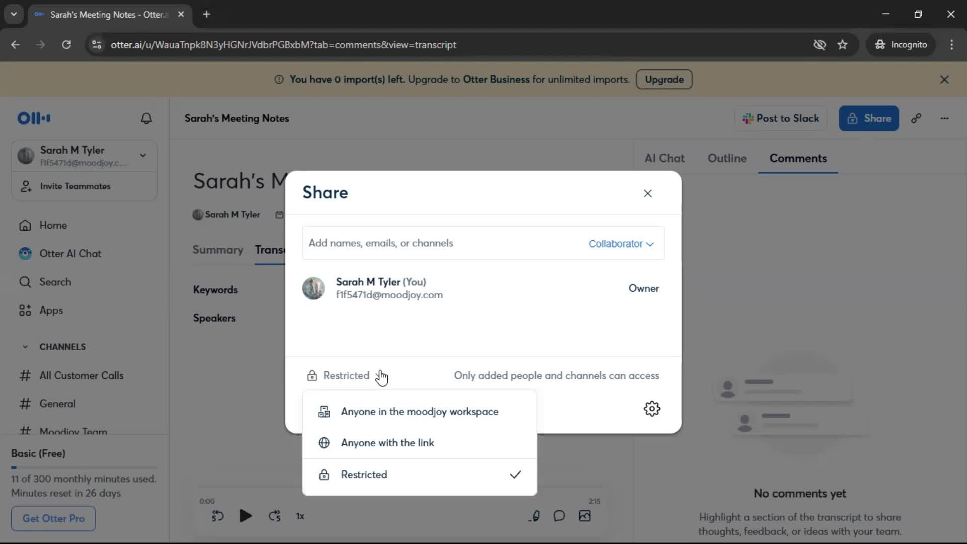Click the add image icon
Screen dimensions: 967x544
coord(585,516)
